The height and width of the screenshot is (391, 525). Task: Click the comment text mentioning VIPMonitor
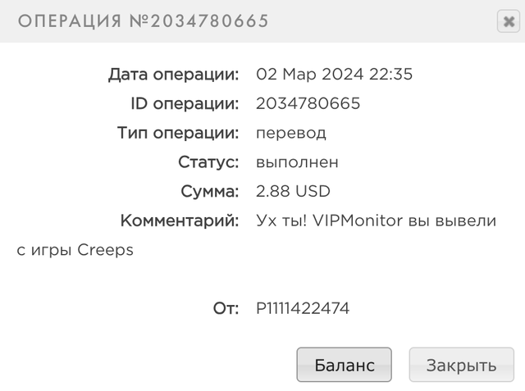pos(376,221)
